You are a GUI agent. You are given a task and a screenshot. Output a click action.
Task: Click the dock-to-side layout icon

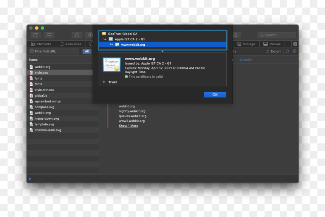tap(36, 35)
